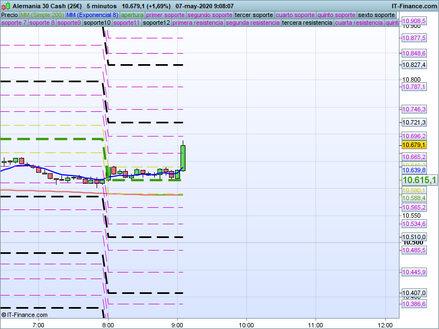Click the candlestick chart icon beside the title

6,5
